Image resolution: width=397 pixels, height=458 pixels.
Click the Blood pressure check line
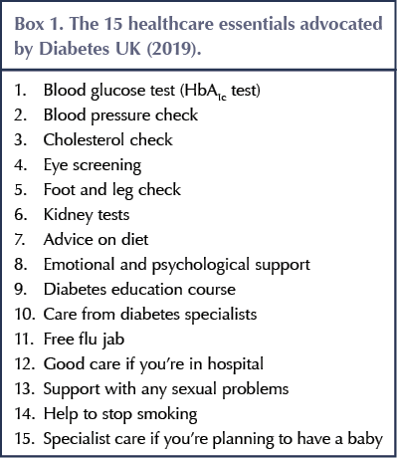pos(120,115)
